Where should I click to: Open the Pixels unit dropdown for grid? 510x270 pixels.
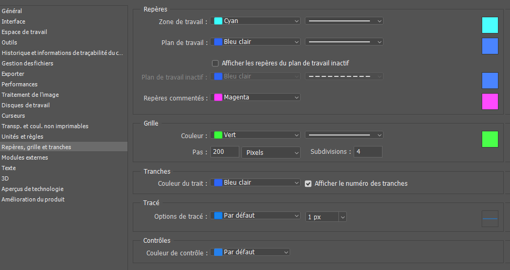(x=270, y=152)
